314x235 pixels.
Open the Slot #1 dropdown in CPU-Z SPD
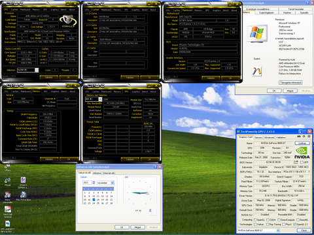pyautogui.click(x=100, y=99)
